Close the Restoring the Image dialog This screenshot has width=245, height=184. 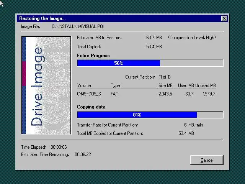(x=224, y=18)
